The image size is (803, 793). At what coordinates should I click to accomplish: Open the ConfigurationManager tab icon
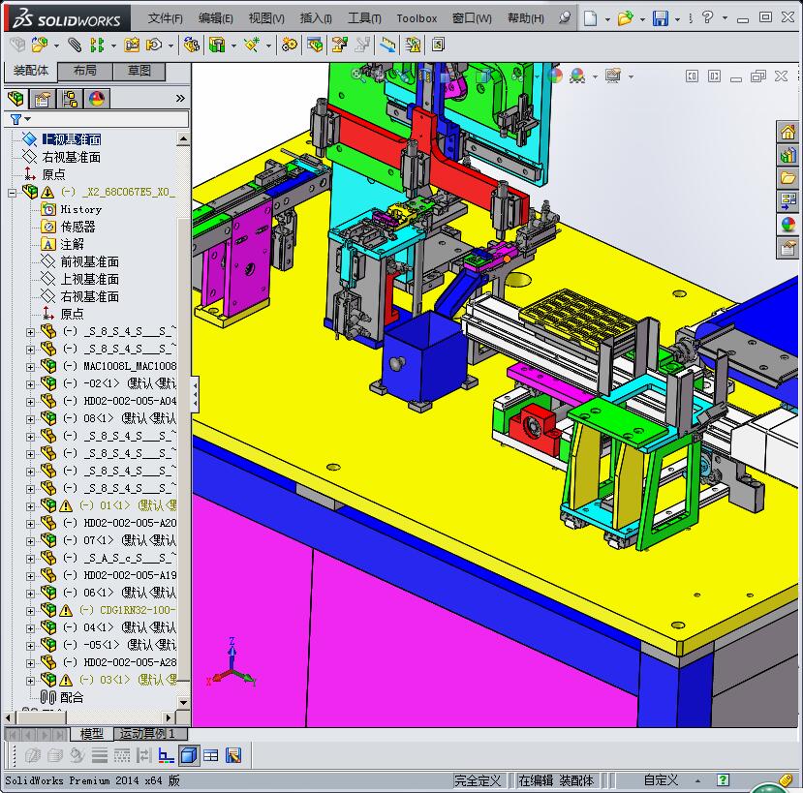coord(70,98)
